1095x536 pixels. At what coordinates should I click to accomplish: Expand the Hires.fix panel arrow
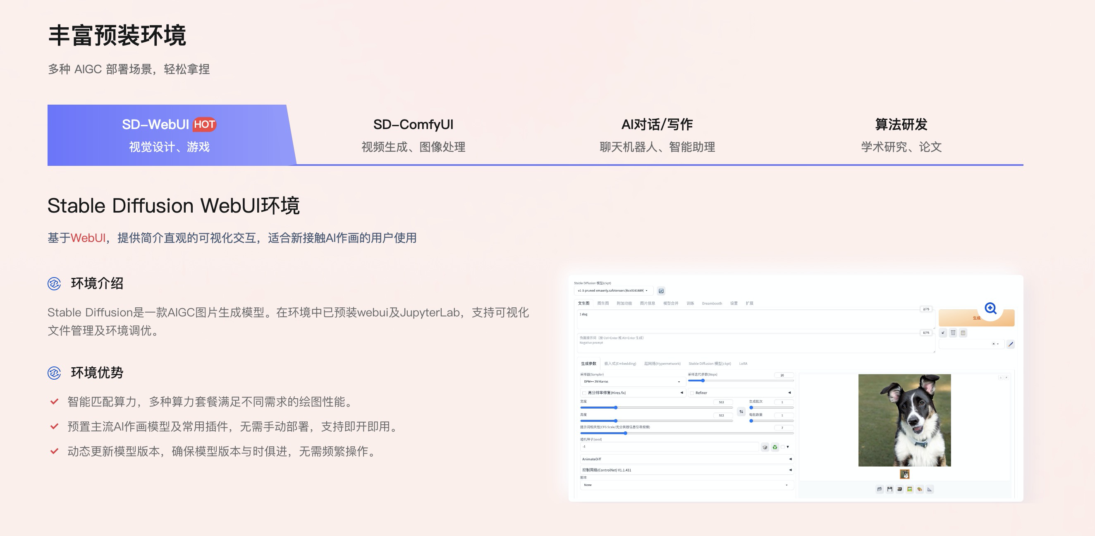[x=681, y=393]
